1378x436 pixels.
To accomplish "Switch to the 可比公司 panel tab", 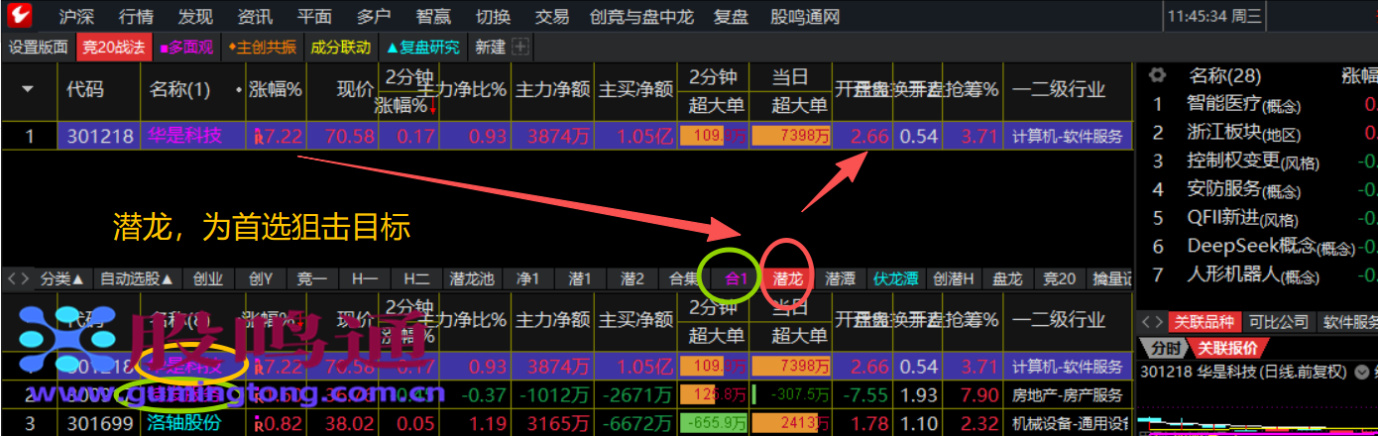I will (x=1277, y=322).
